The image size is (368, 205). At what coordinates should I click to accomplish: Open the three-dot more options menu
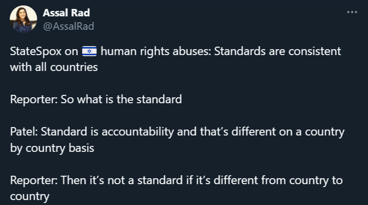352,12
